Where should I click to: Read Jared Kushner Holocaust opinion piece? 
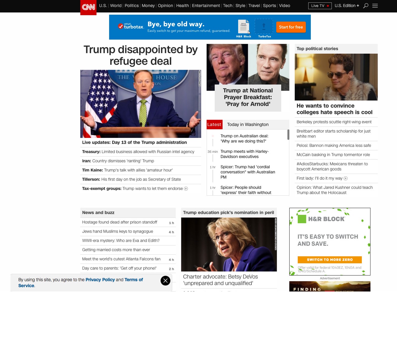point(335,190)
